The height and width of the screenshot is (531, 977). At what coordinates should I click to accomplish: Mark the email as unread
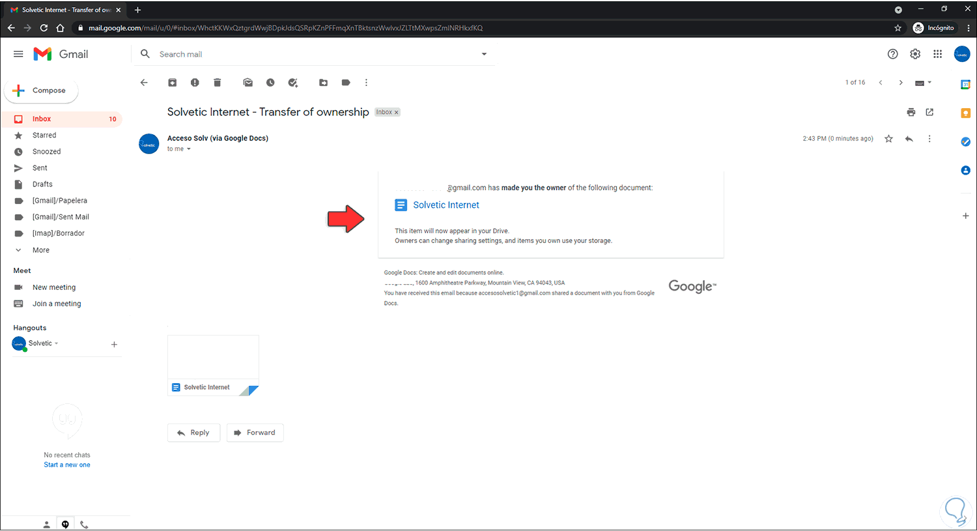pyautogui.click(x=248, y=83)
